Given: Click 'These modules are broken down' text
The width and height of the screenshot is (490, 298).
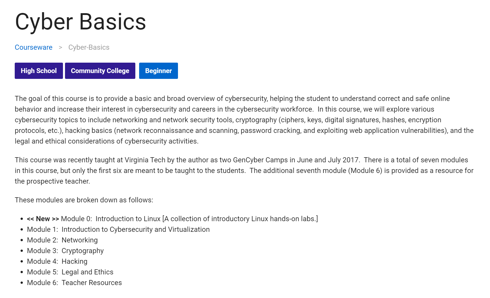Looking at the screenshot, I should pos(84,200).
